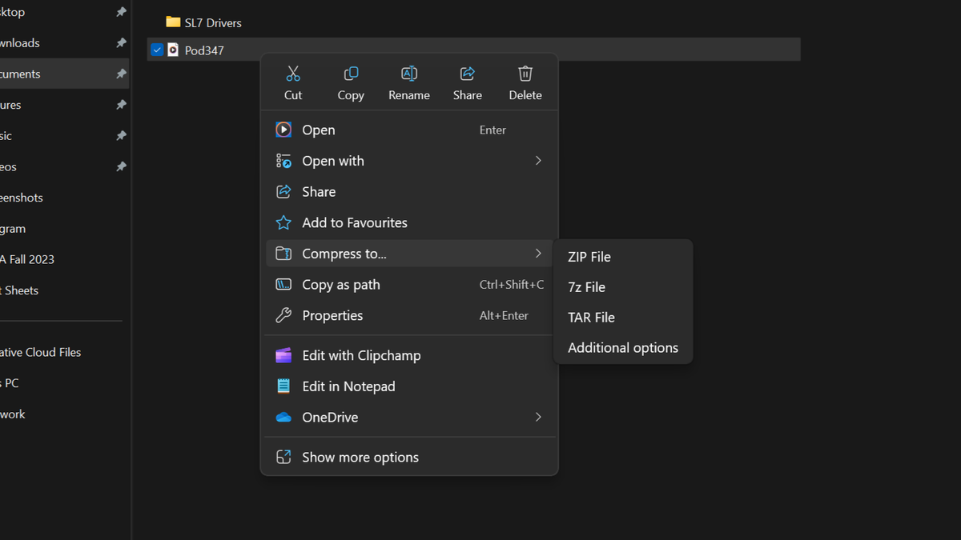Expand the OneDrive submenu chevron
This screenshot has height=540, width=961.
click(x=538, y=417)
